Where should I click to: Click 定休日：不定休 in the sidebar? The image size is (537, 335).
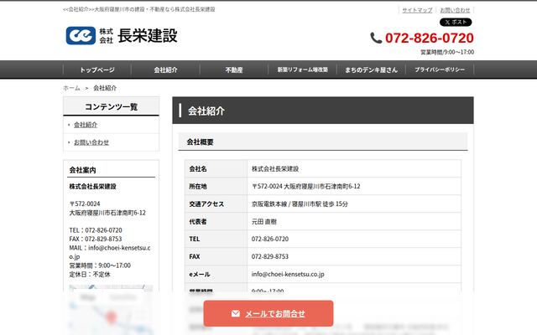click(x=90, y=274)
